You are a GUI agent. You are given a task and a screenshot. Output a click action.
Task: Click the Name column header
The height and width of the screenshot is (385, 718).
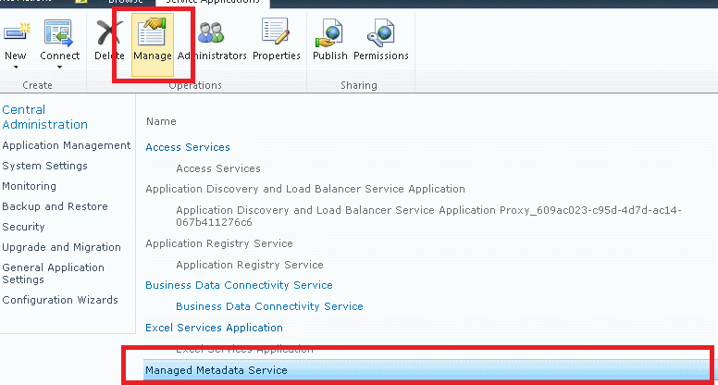click(161, 121)
